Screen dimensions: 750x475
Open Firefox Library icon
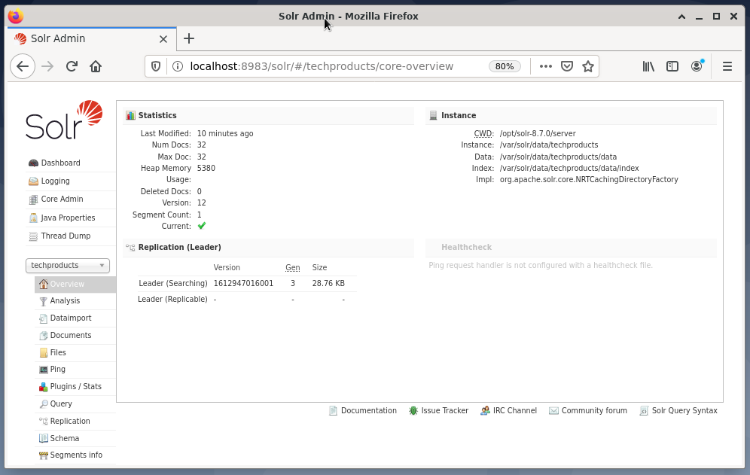tap(648, 66)
